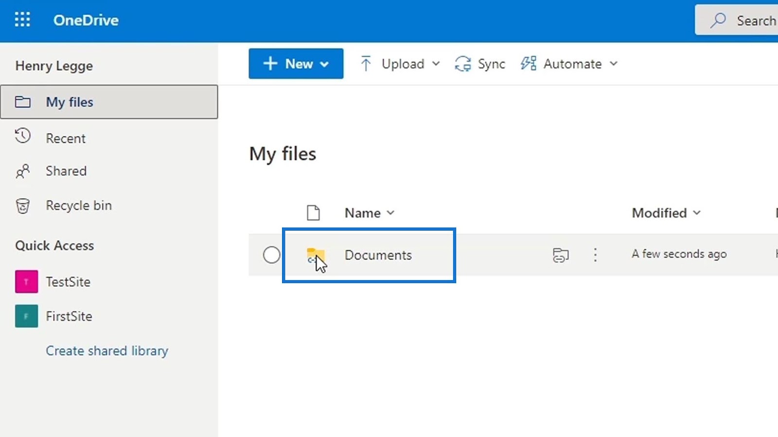Screen dimensions: 778x437
Task: Open FirstSite quick access link
Action: (69, 316)
